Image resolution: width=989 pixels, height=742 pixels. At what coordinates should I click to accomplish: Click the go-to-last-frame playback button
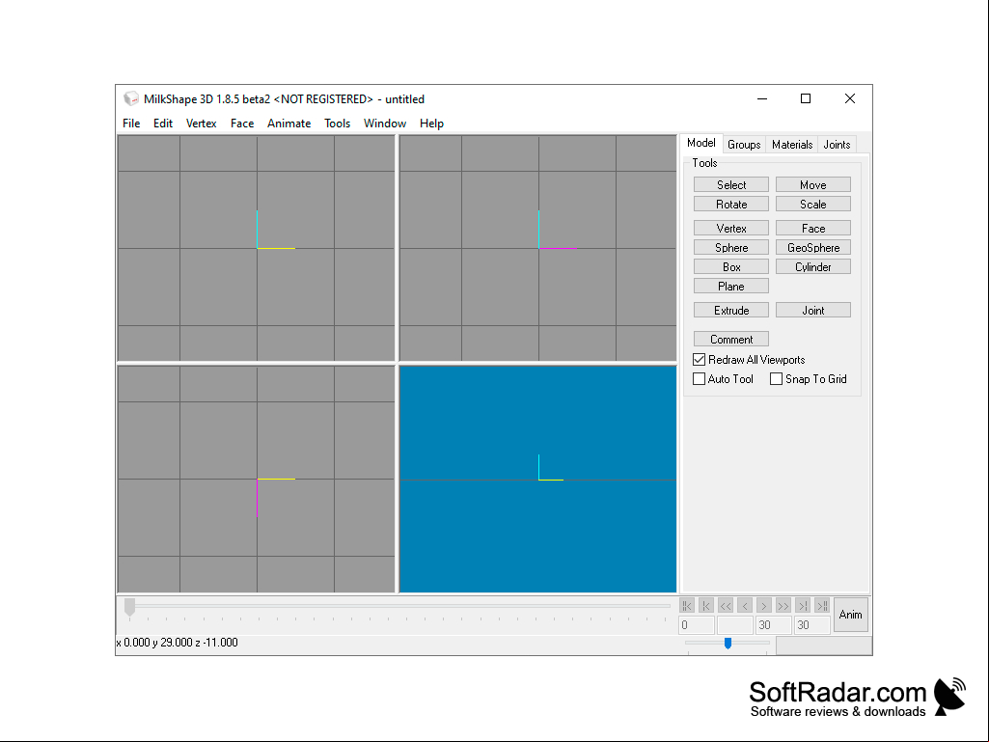(x=822, y=606)
